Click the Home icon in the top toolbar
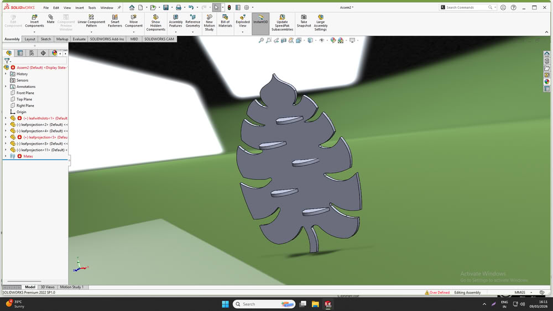Image resolution: width=553 pixels, height=311 pixels. coord(132,7)
